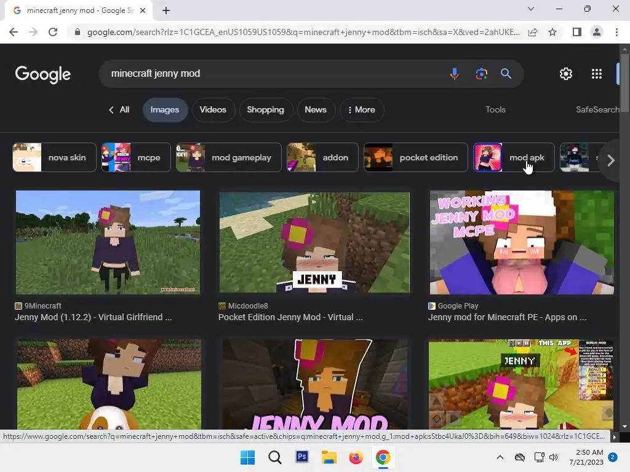Launch Firefox from the taskbar
Image resolution: width=630 pixels, height=472 pixels.
click(356, 457)
